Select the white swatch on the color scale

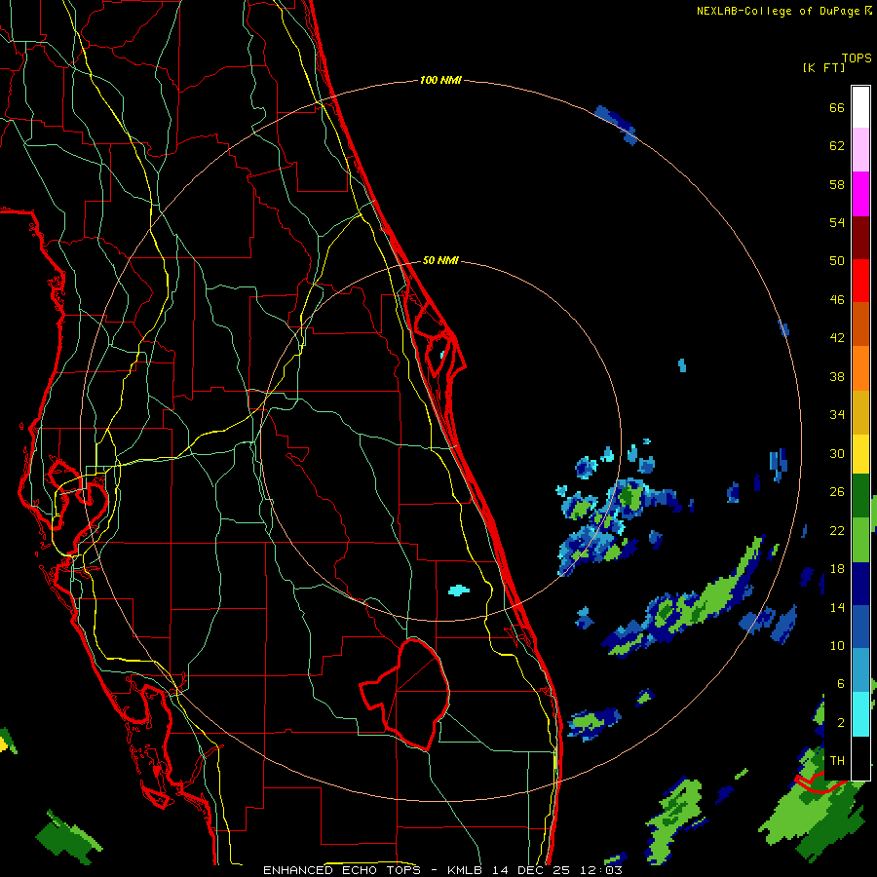[x=860, y=107]
